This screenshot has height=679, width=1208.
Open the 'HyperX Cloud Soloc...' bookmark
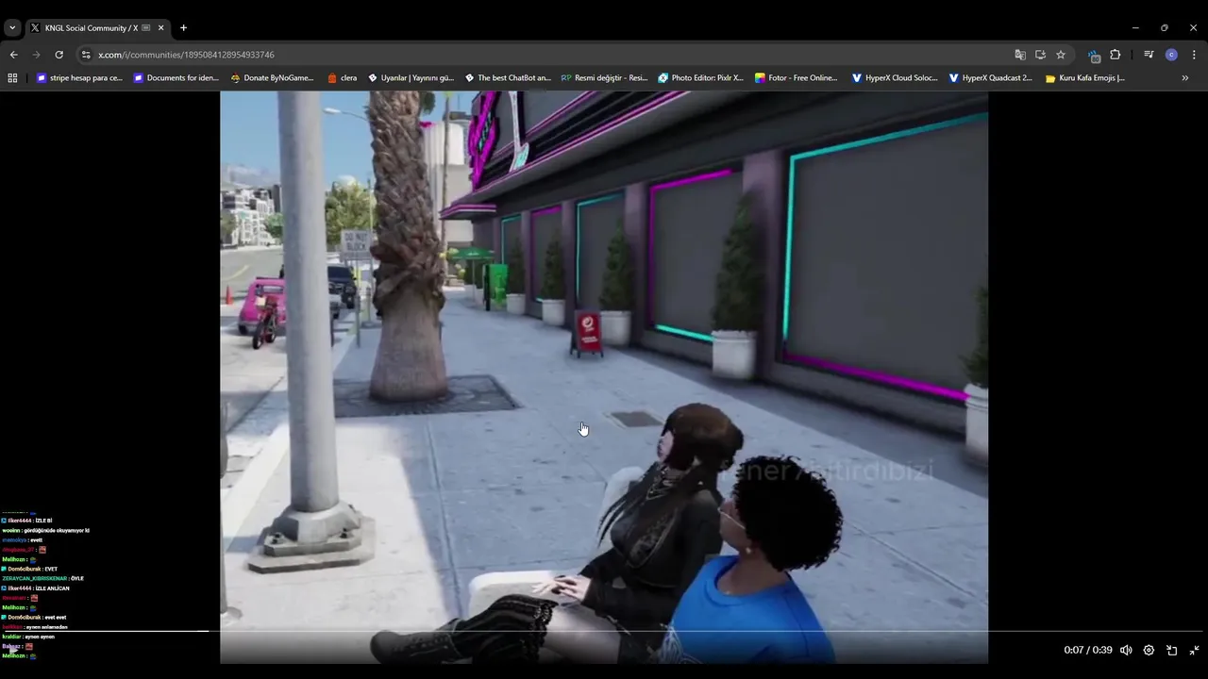tap(895, 78)
